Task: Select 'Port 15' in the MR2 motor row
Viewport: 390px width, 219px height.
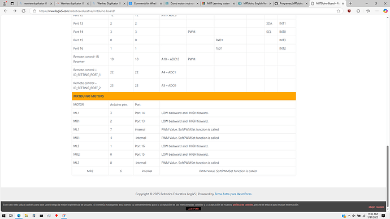Action: 146,155
